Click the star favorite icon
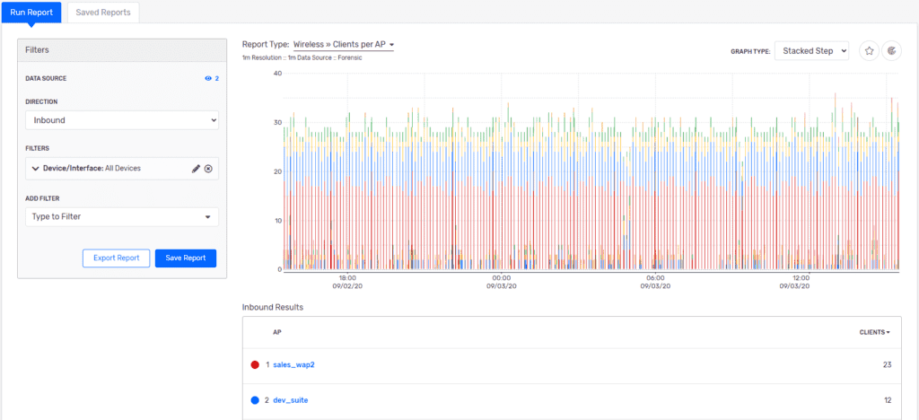 click(x=869, y=51)
